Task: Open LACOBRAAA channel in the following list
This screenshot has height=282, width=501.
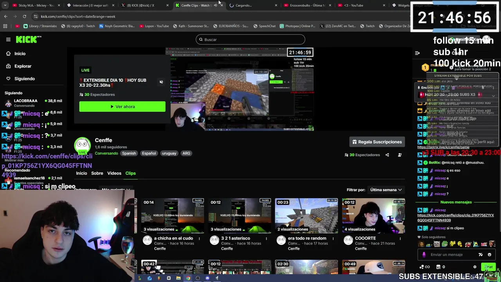Action: click(x=33, y=103)
